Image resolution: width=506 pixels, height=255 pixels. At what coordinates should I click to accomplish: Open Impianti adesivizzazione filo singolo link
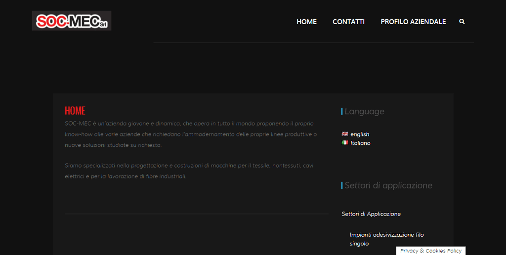point(386,239)
